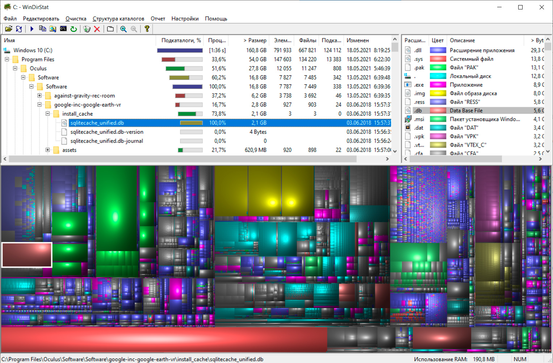Expand the assets folder node
553x363 pixels.
(x=47, y=150)
